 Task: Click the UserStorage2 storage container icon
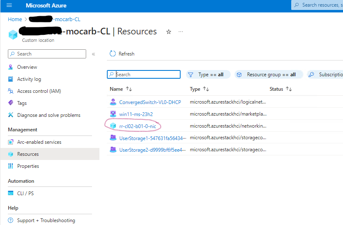tap(113, 150)
